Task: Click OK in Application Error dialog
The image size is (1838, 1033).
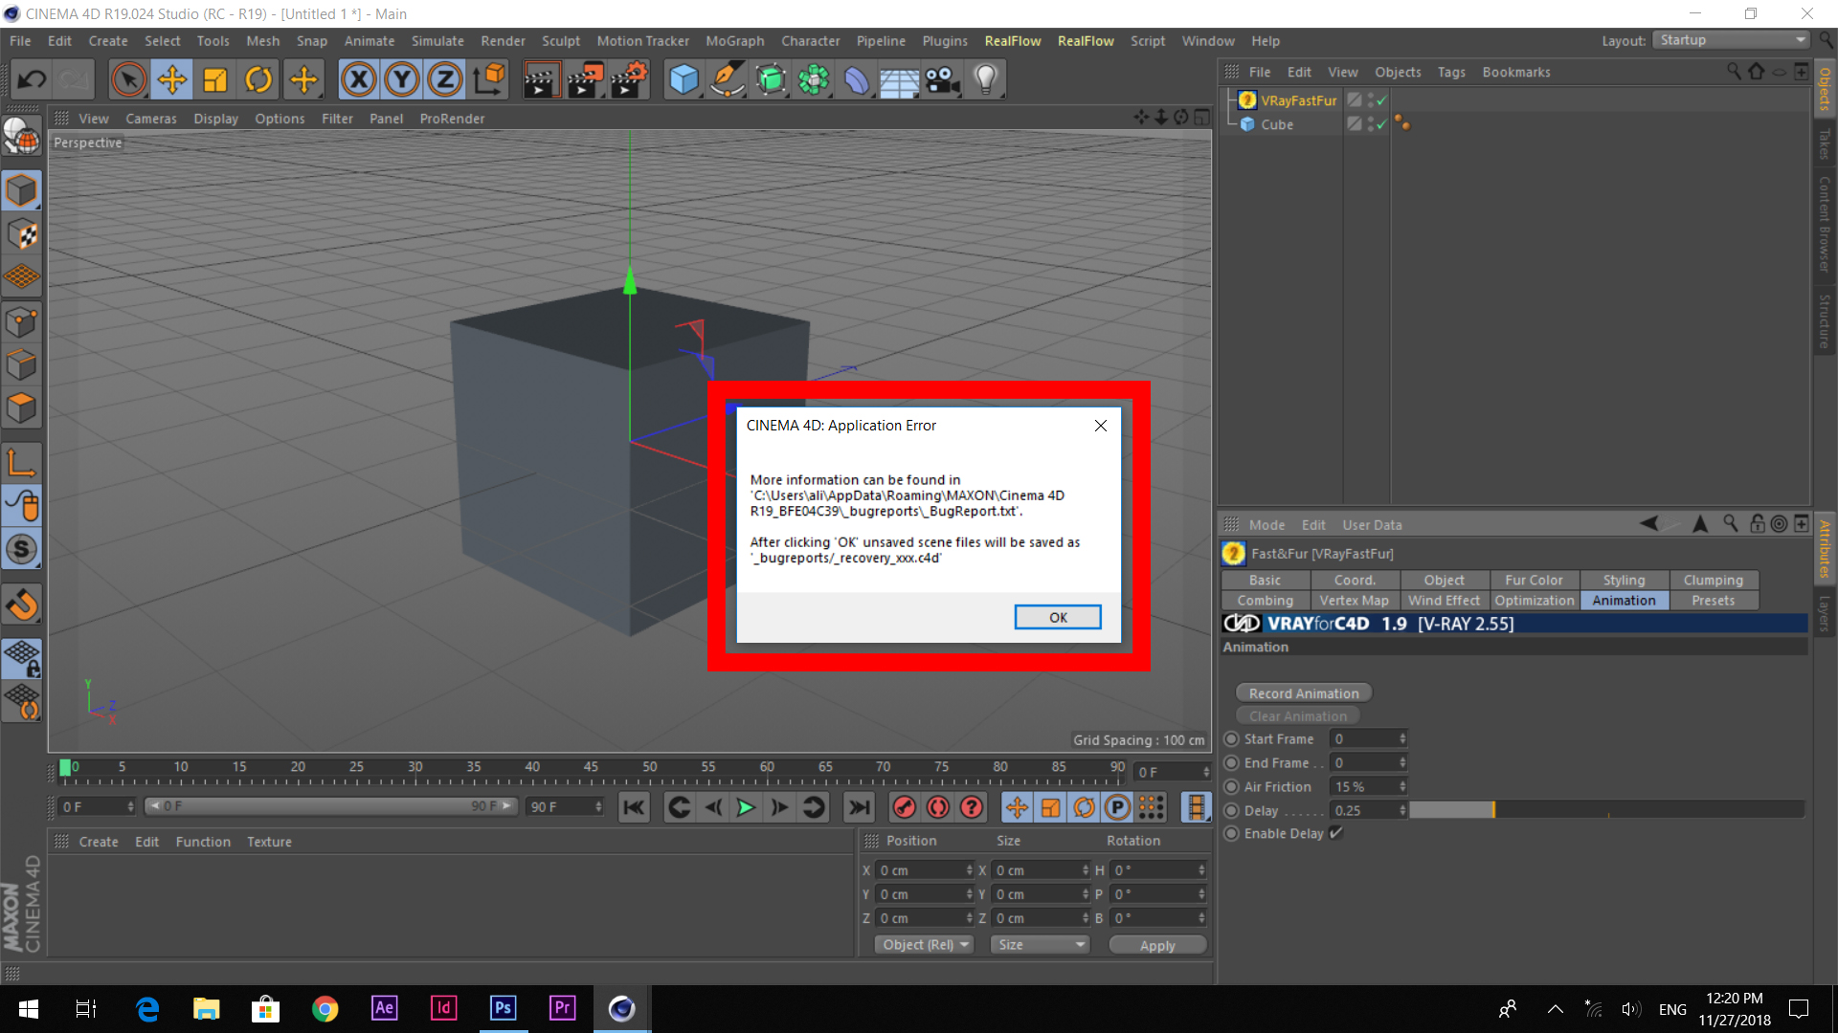Action: (x=1058, y=617)
